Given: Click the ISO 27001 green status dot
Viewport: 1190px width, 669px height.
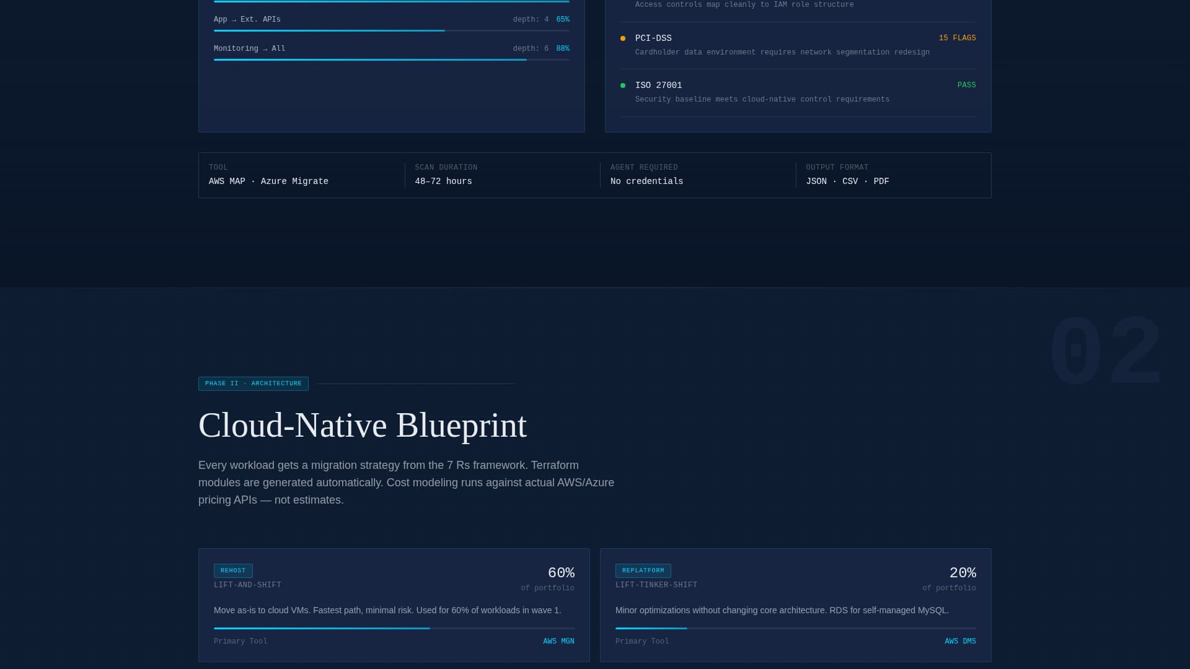Looking at the screenshot, I should tap(624, 85).
